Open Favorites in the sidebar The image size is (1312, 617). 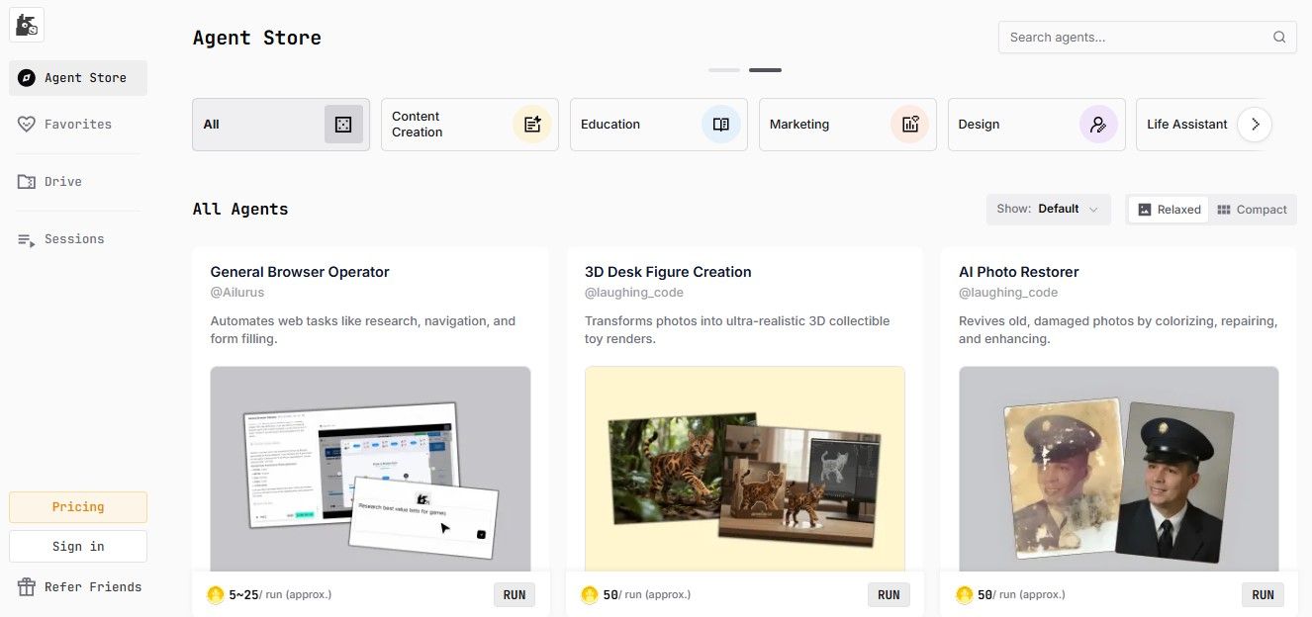click(78, 125)
